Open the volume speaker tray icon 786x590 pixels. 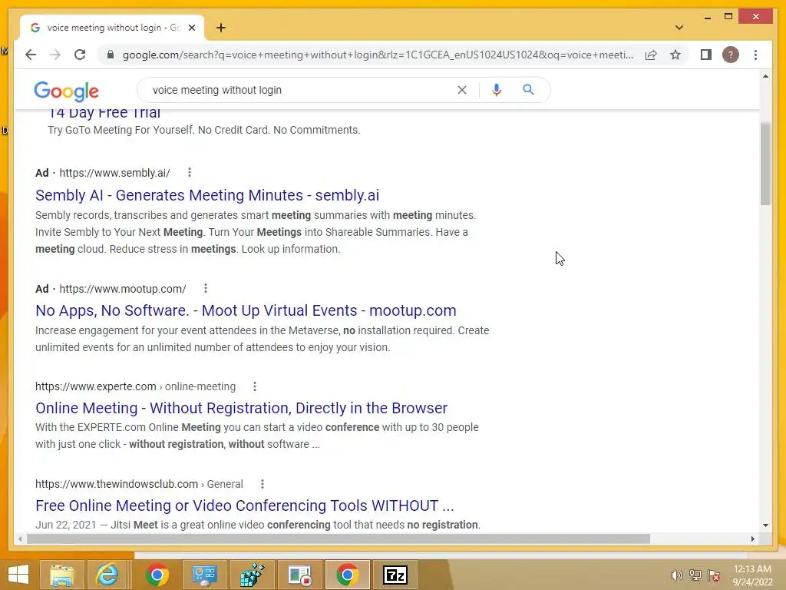677,575
